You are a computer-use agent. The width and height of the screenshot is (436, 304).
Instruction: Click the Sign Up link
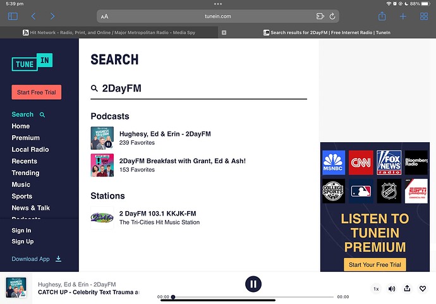tap(23, 241)
